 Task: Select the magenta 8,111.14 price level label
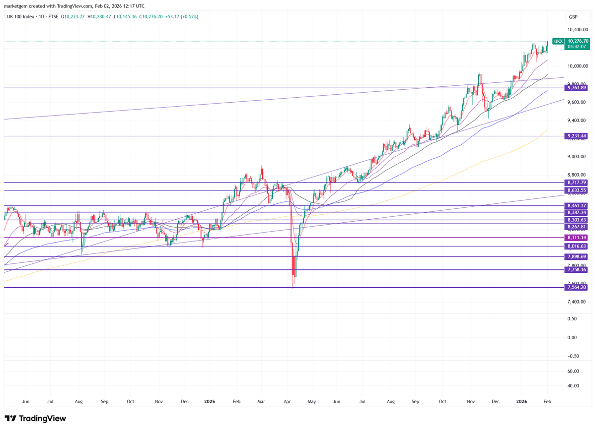click(x=576, y=238)
